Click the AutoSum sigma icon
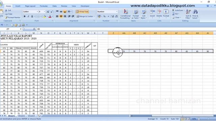 173,10
